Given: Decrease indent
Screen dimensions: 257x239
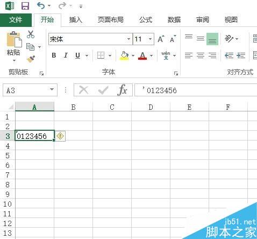Looking at the screenshot, I should click(229, 55).
